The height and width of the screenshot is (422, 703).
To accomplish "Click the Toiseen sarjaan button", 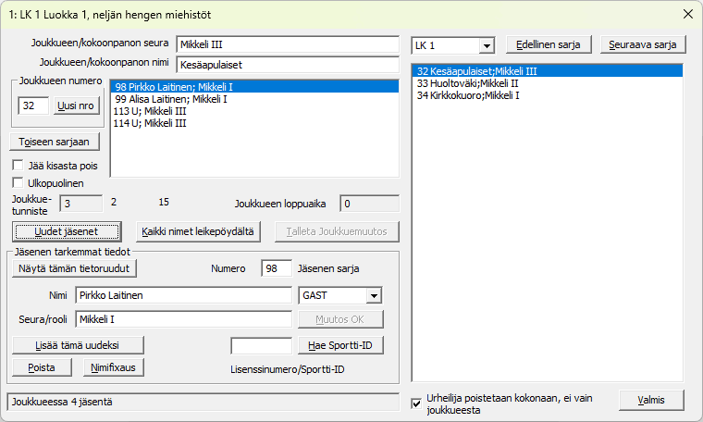I will (x=55, y=142).
